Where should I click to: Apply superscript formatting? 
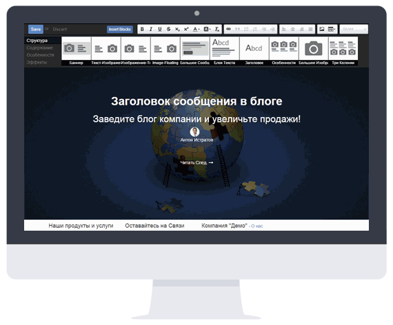point(186,30)
